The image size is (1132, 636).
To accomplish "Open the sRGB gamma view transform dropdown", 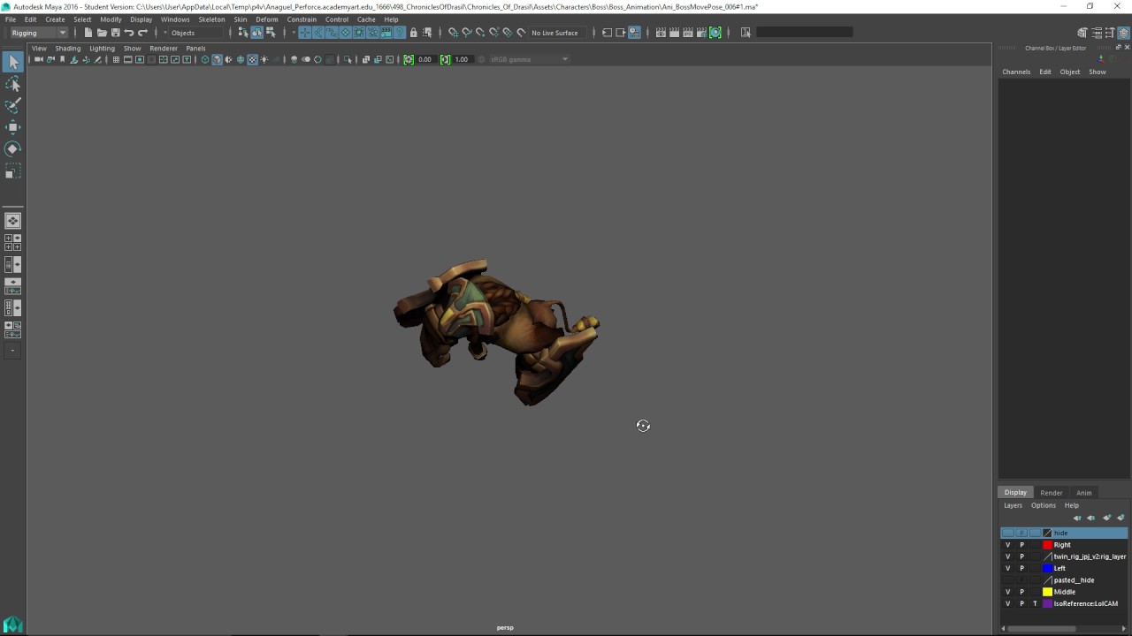I will (529, 59).
